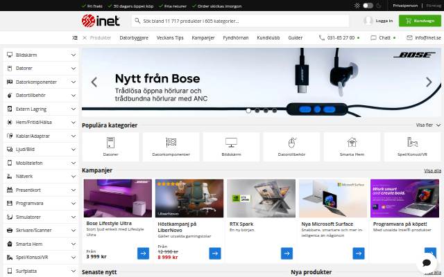The height and width of the screenshot is (277, 444).
Task: Click the search magnifier icon
Action: click(137, 21)
